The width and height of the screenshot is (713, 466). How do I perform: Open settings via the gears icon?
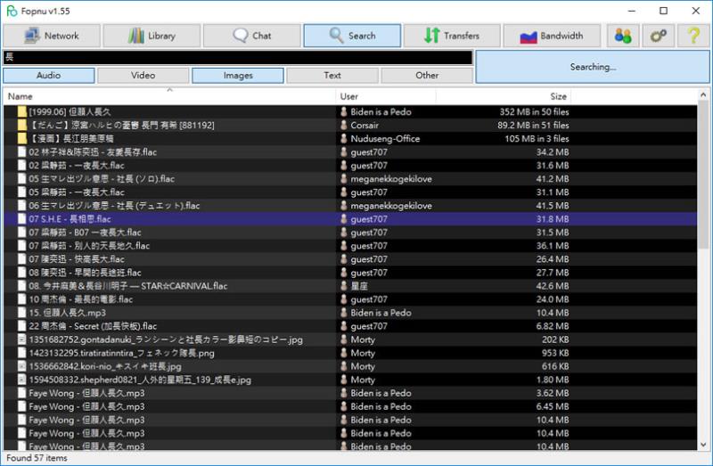(x=658, y=36)
